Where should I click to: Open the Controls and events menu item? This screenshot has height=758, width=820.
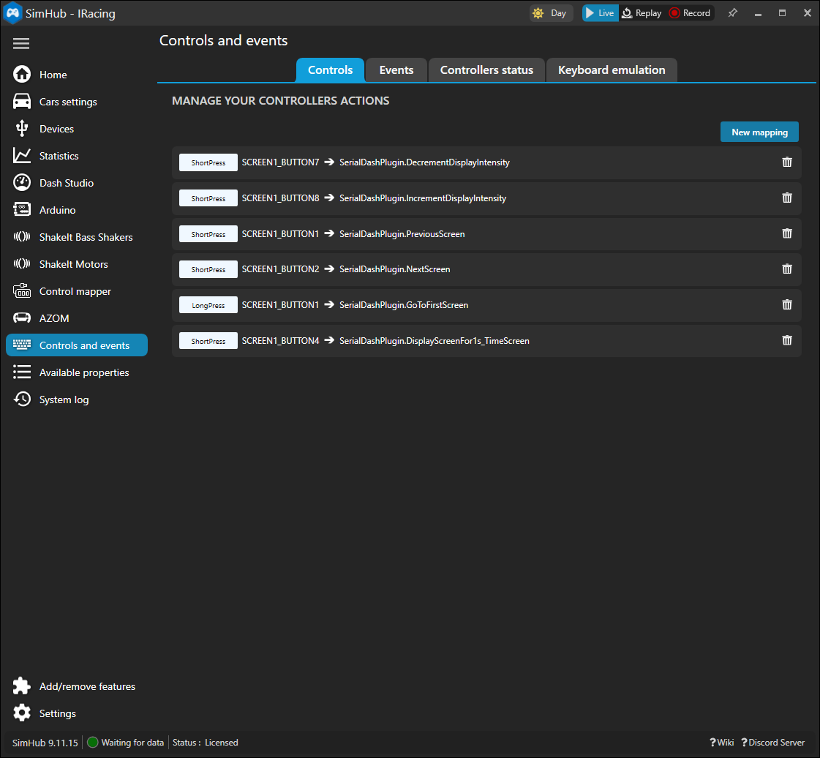pos(77,345)
